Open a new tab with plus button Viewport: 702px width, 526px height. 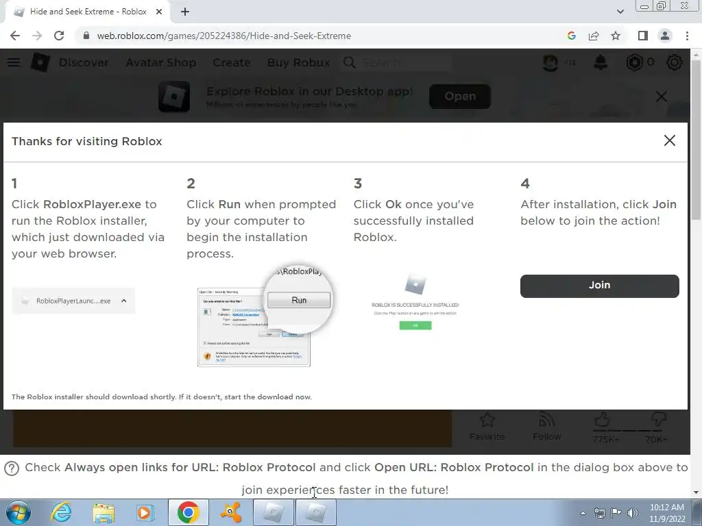185,12
